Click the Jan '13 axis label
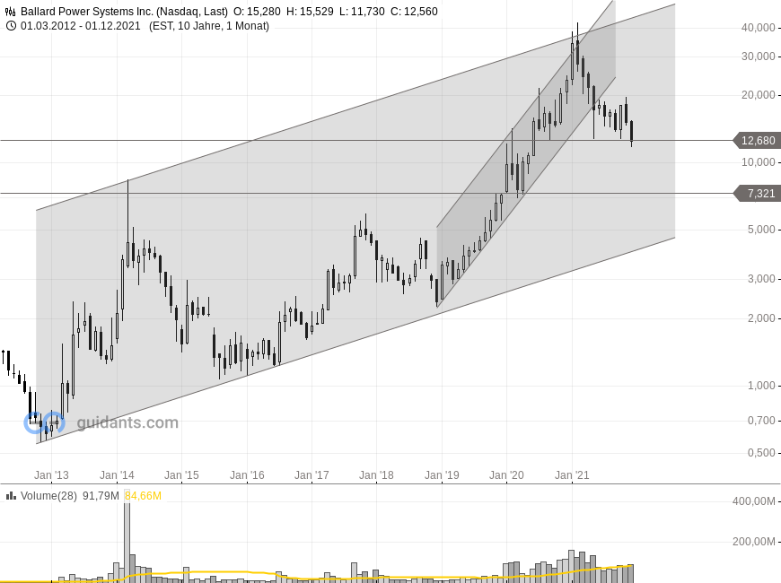 51,475
